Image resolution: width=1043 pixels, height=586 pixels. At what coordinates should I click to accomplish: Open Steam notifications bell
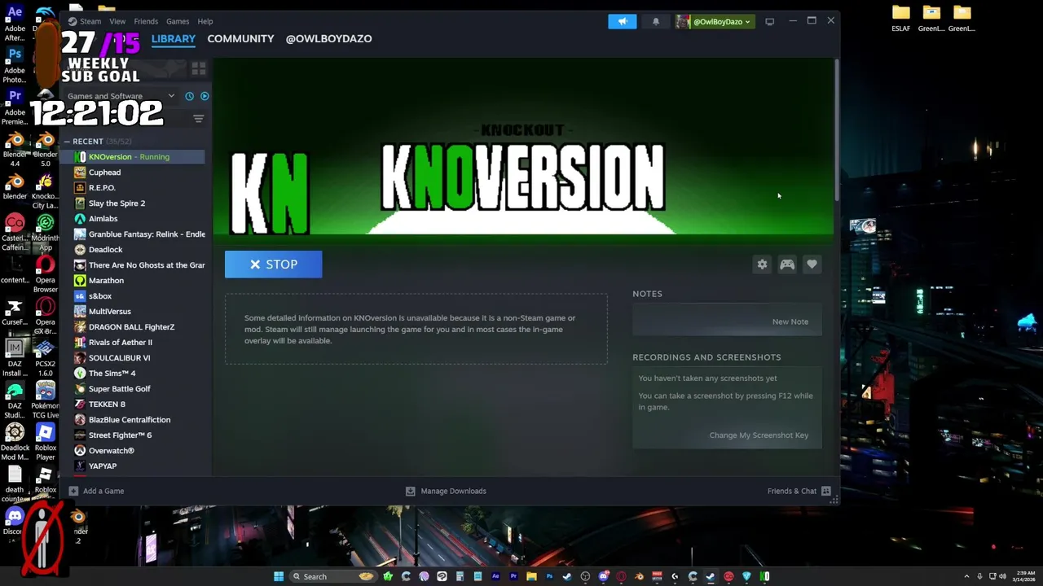656,21
